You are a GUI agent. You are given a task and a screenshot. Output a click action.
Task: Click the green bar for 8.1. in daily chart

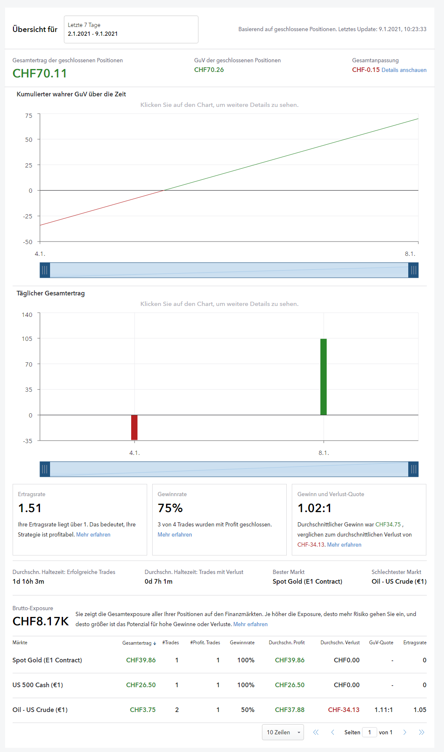pyautogui.click(x=323, y=377)
